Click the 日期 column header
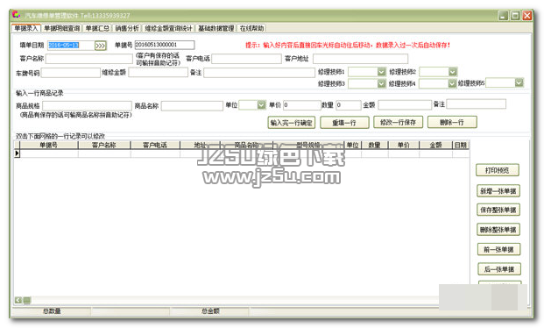This screenshot has width=544, height=328. [x=461, y=146]
